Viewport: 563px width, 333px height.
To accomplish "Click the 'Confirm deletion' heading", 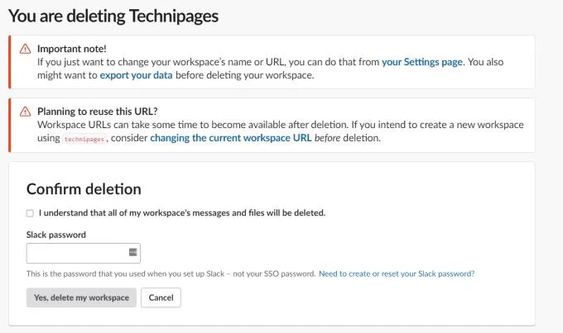I will coord(84,189).
